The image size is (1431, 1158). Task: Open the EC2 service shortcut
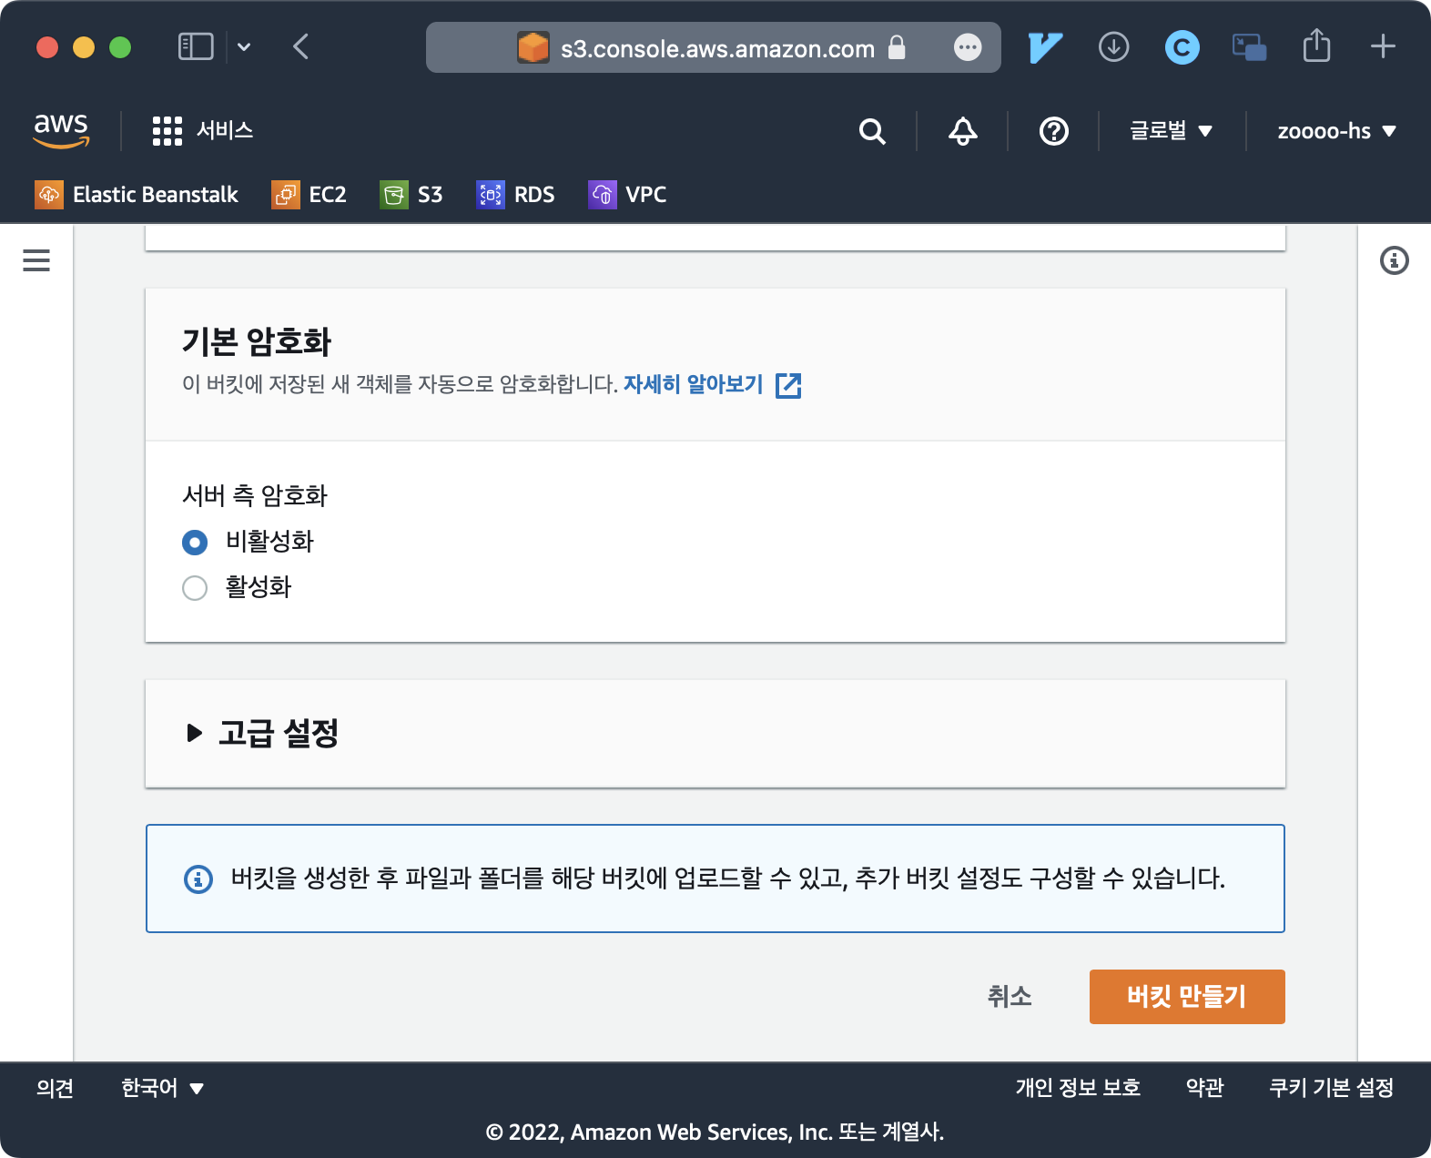309,195
